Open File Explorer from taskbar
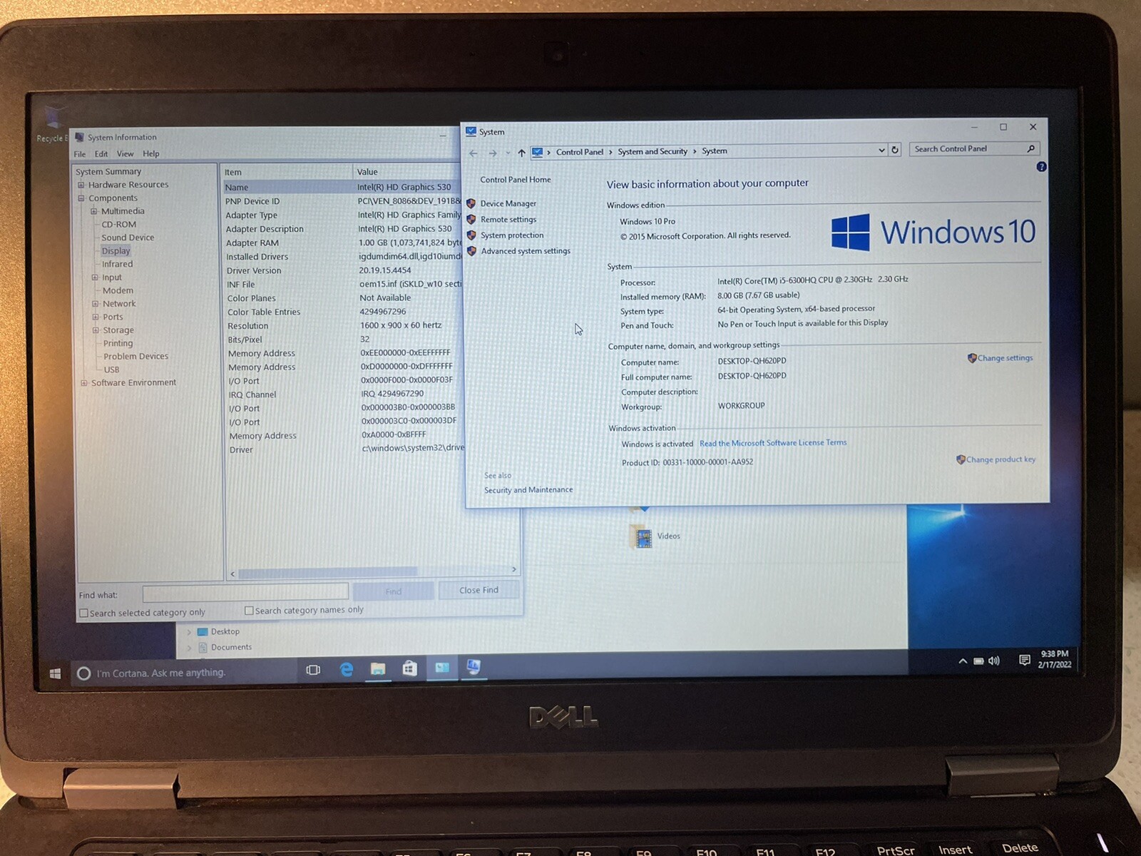Image resolution: width=1141 pixels, height=856 pixels. (378, 668)
